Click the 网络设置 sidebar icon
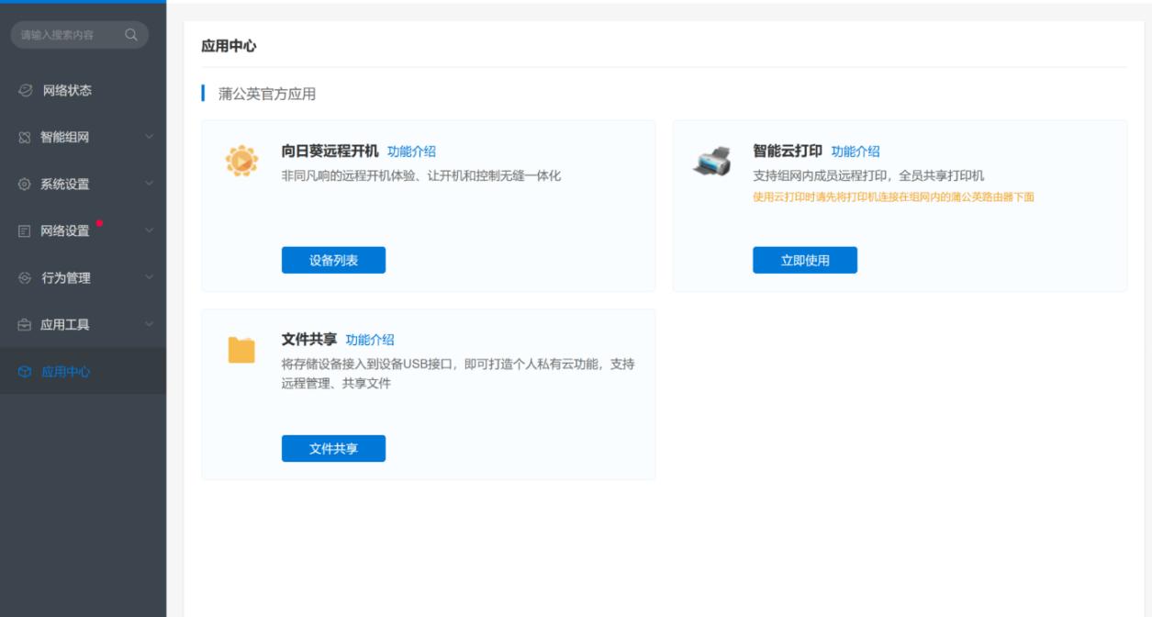This screenshot has height=617, width=1152. point(23,229)
